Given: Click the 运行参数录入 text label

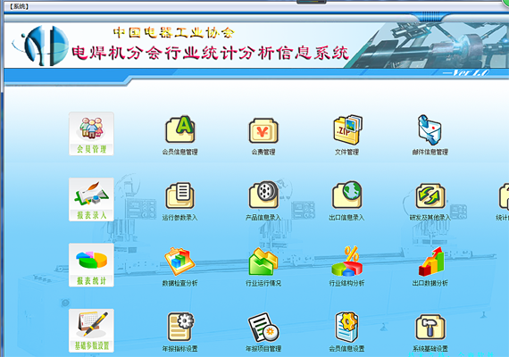Looking at the screenshot, I should (179, 218).
